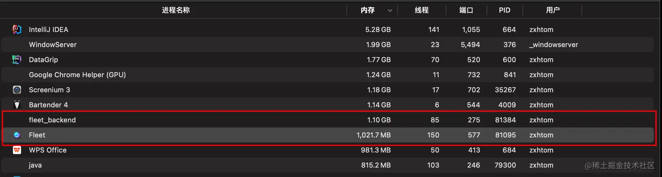Sort by 端口 column header
This screenshot has height=177, width=662.
[466, 10]
